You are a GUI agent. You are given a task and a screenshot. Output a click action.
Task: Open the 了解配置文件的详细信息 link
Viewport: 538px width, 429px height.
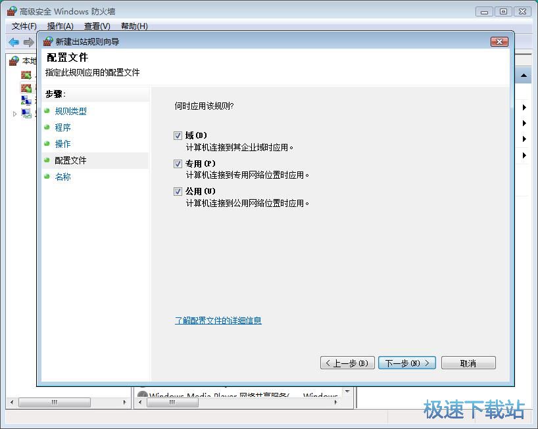[x=218, y=321]
